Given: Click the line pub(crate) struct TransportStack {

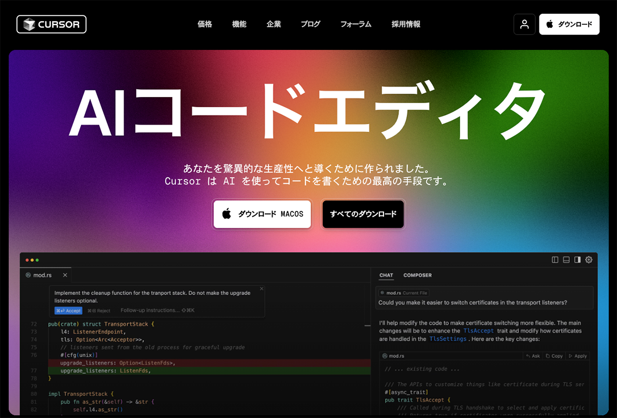Looking at the screenshot, I should click(x=101, y=324).
